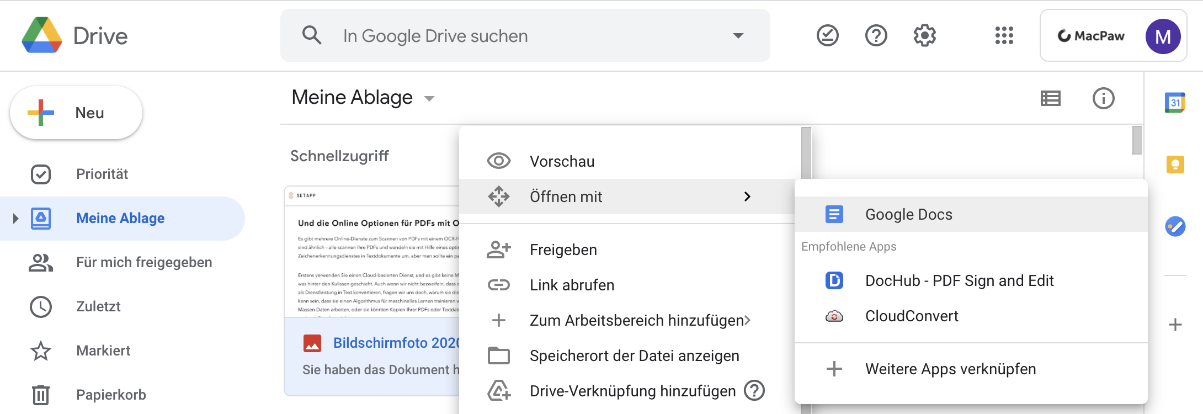Image resolution: width=1203 pixels, height=414 pixels.
Task: Click the Schnellzugriff heading
Action: point(339,156)
